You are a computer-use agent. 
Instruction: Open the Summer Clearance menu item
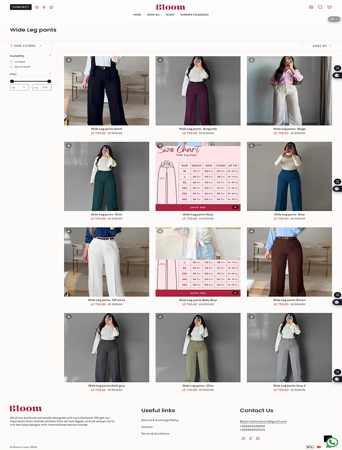(x=194, y=15)
